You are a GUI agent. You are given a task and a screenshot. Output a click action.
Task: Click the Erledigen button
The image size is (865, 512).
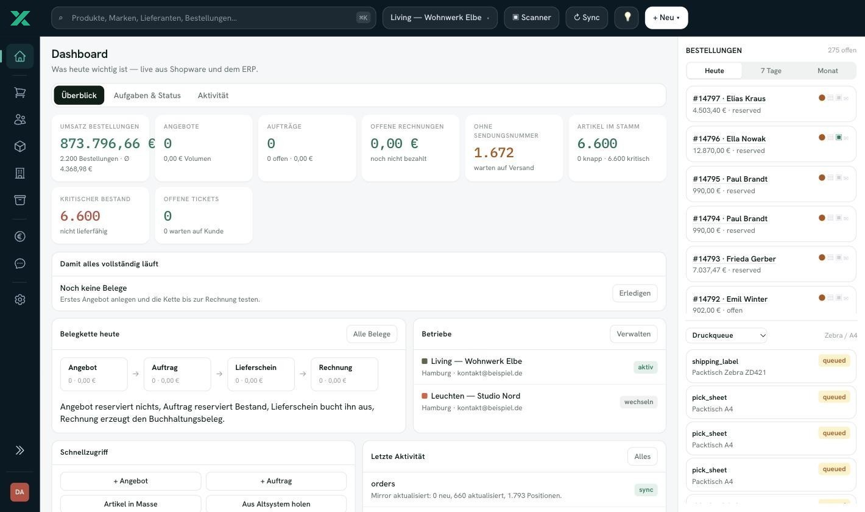point(635,293)
